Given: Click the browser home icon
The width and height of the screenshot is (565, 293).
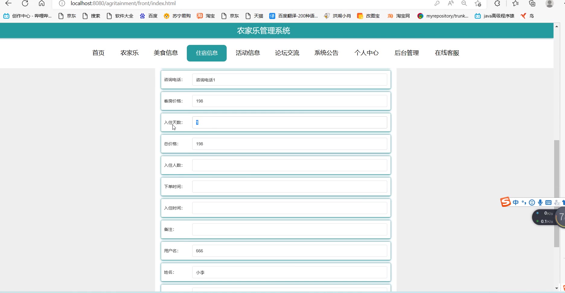Looking at the screenshot, I should [x=42, y=3].
